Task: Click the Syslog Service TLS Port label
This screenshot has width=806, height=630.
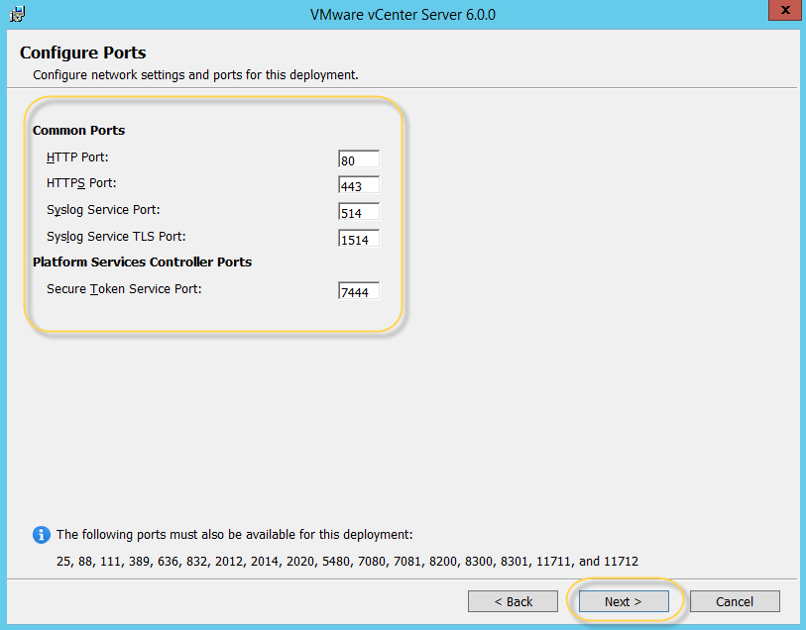Action: pyautogui.click(x=116, y=236)
